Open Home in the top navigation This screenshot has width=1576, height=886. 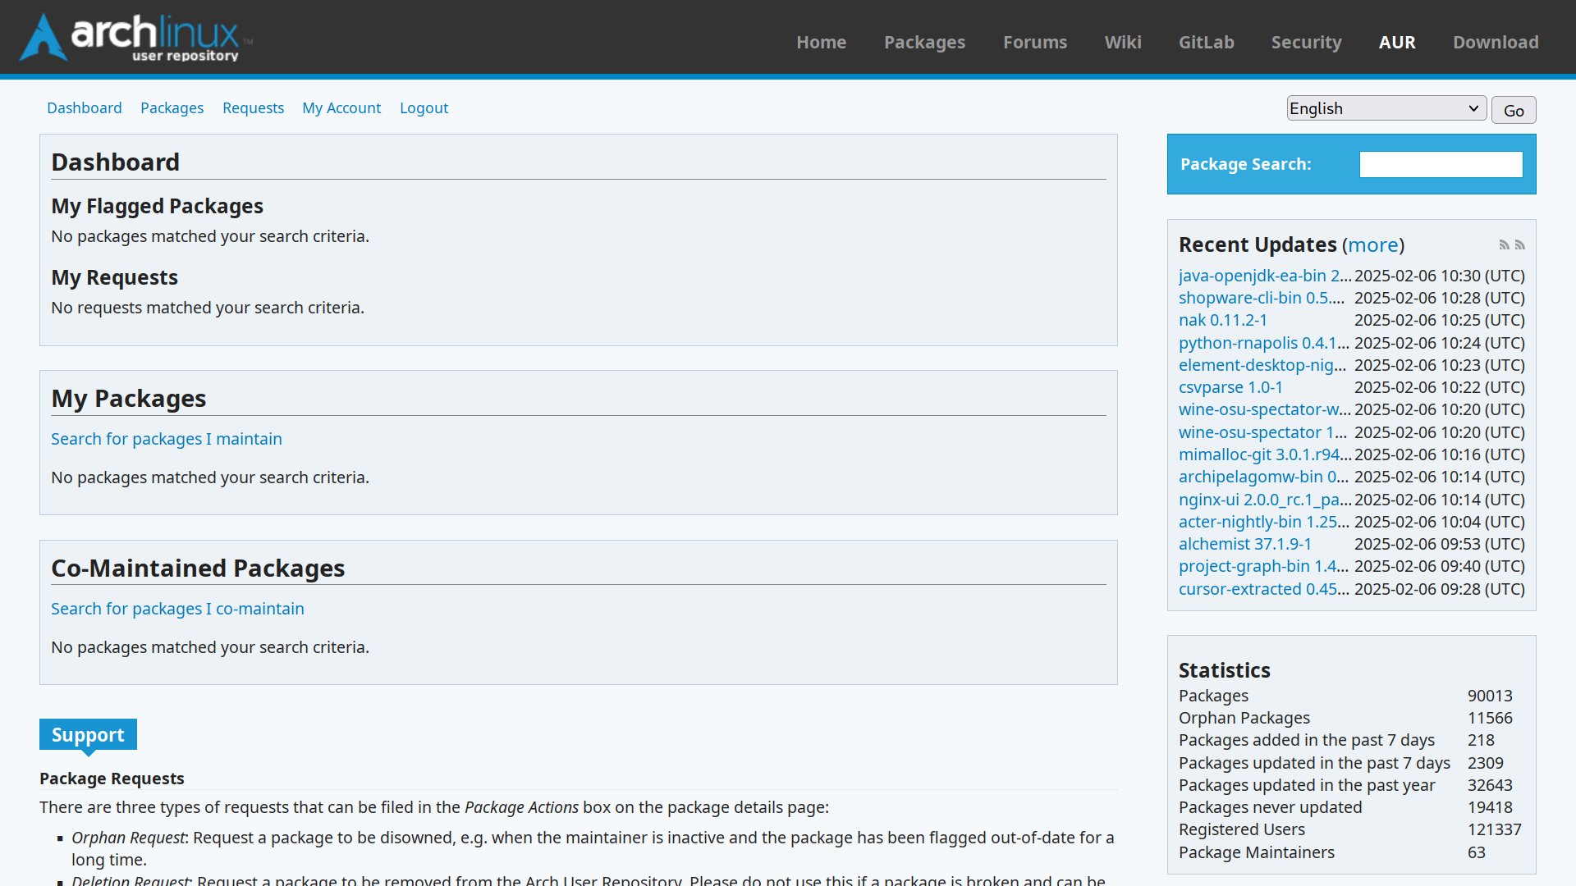click(x=821, y=42)
